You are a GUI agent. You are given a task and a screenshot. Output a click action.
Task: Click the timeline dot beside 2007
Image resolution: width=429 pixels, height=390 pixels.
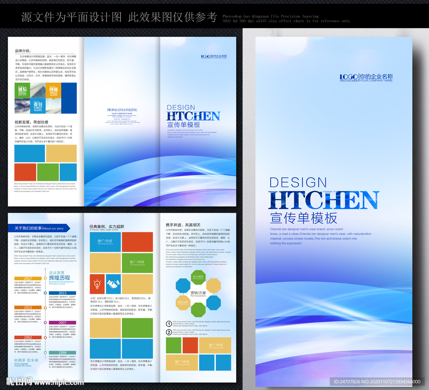click(45, 322)
